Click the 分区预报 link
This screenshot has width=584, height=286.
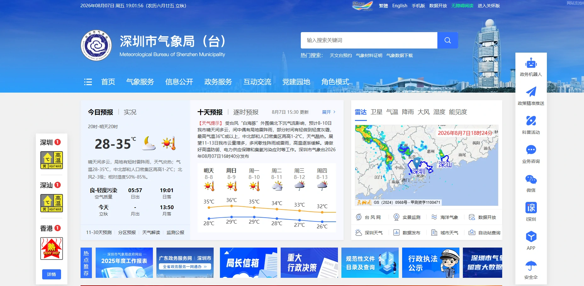[x=127, y=232]
